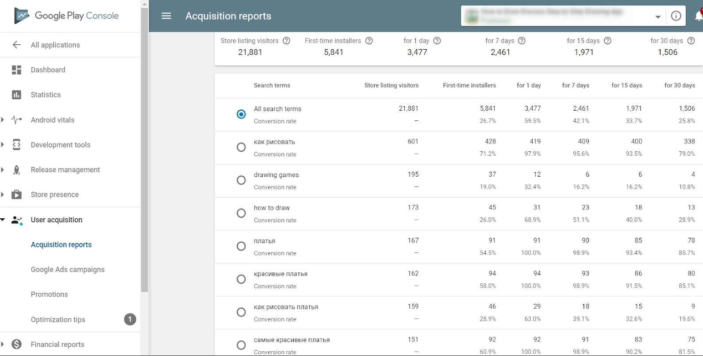Click the Financial reports dollar icon
Screen dimensions: 703x356
pos(16,344)
